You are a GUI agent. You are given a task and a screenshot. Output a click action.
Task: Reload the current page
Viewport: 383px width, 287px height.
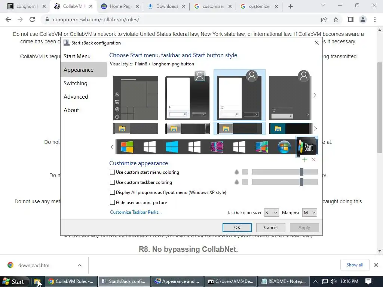32,19
